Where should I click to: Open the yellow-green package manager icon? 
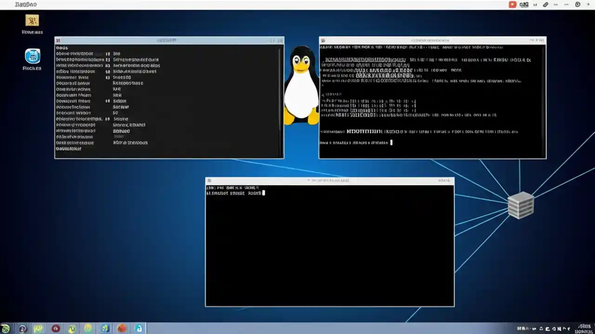38,328
